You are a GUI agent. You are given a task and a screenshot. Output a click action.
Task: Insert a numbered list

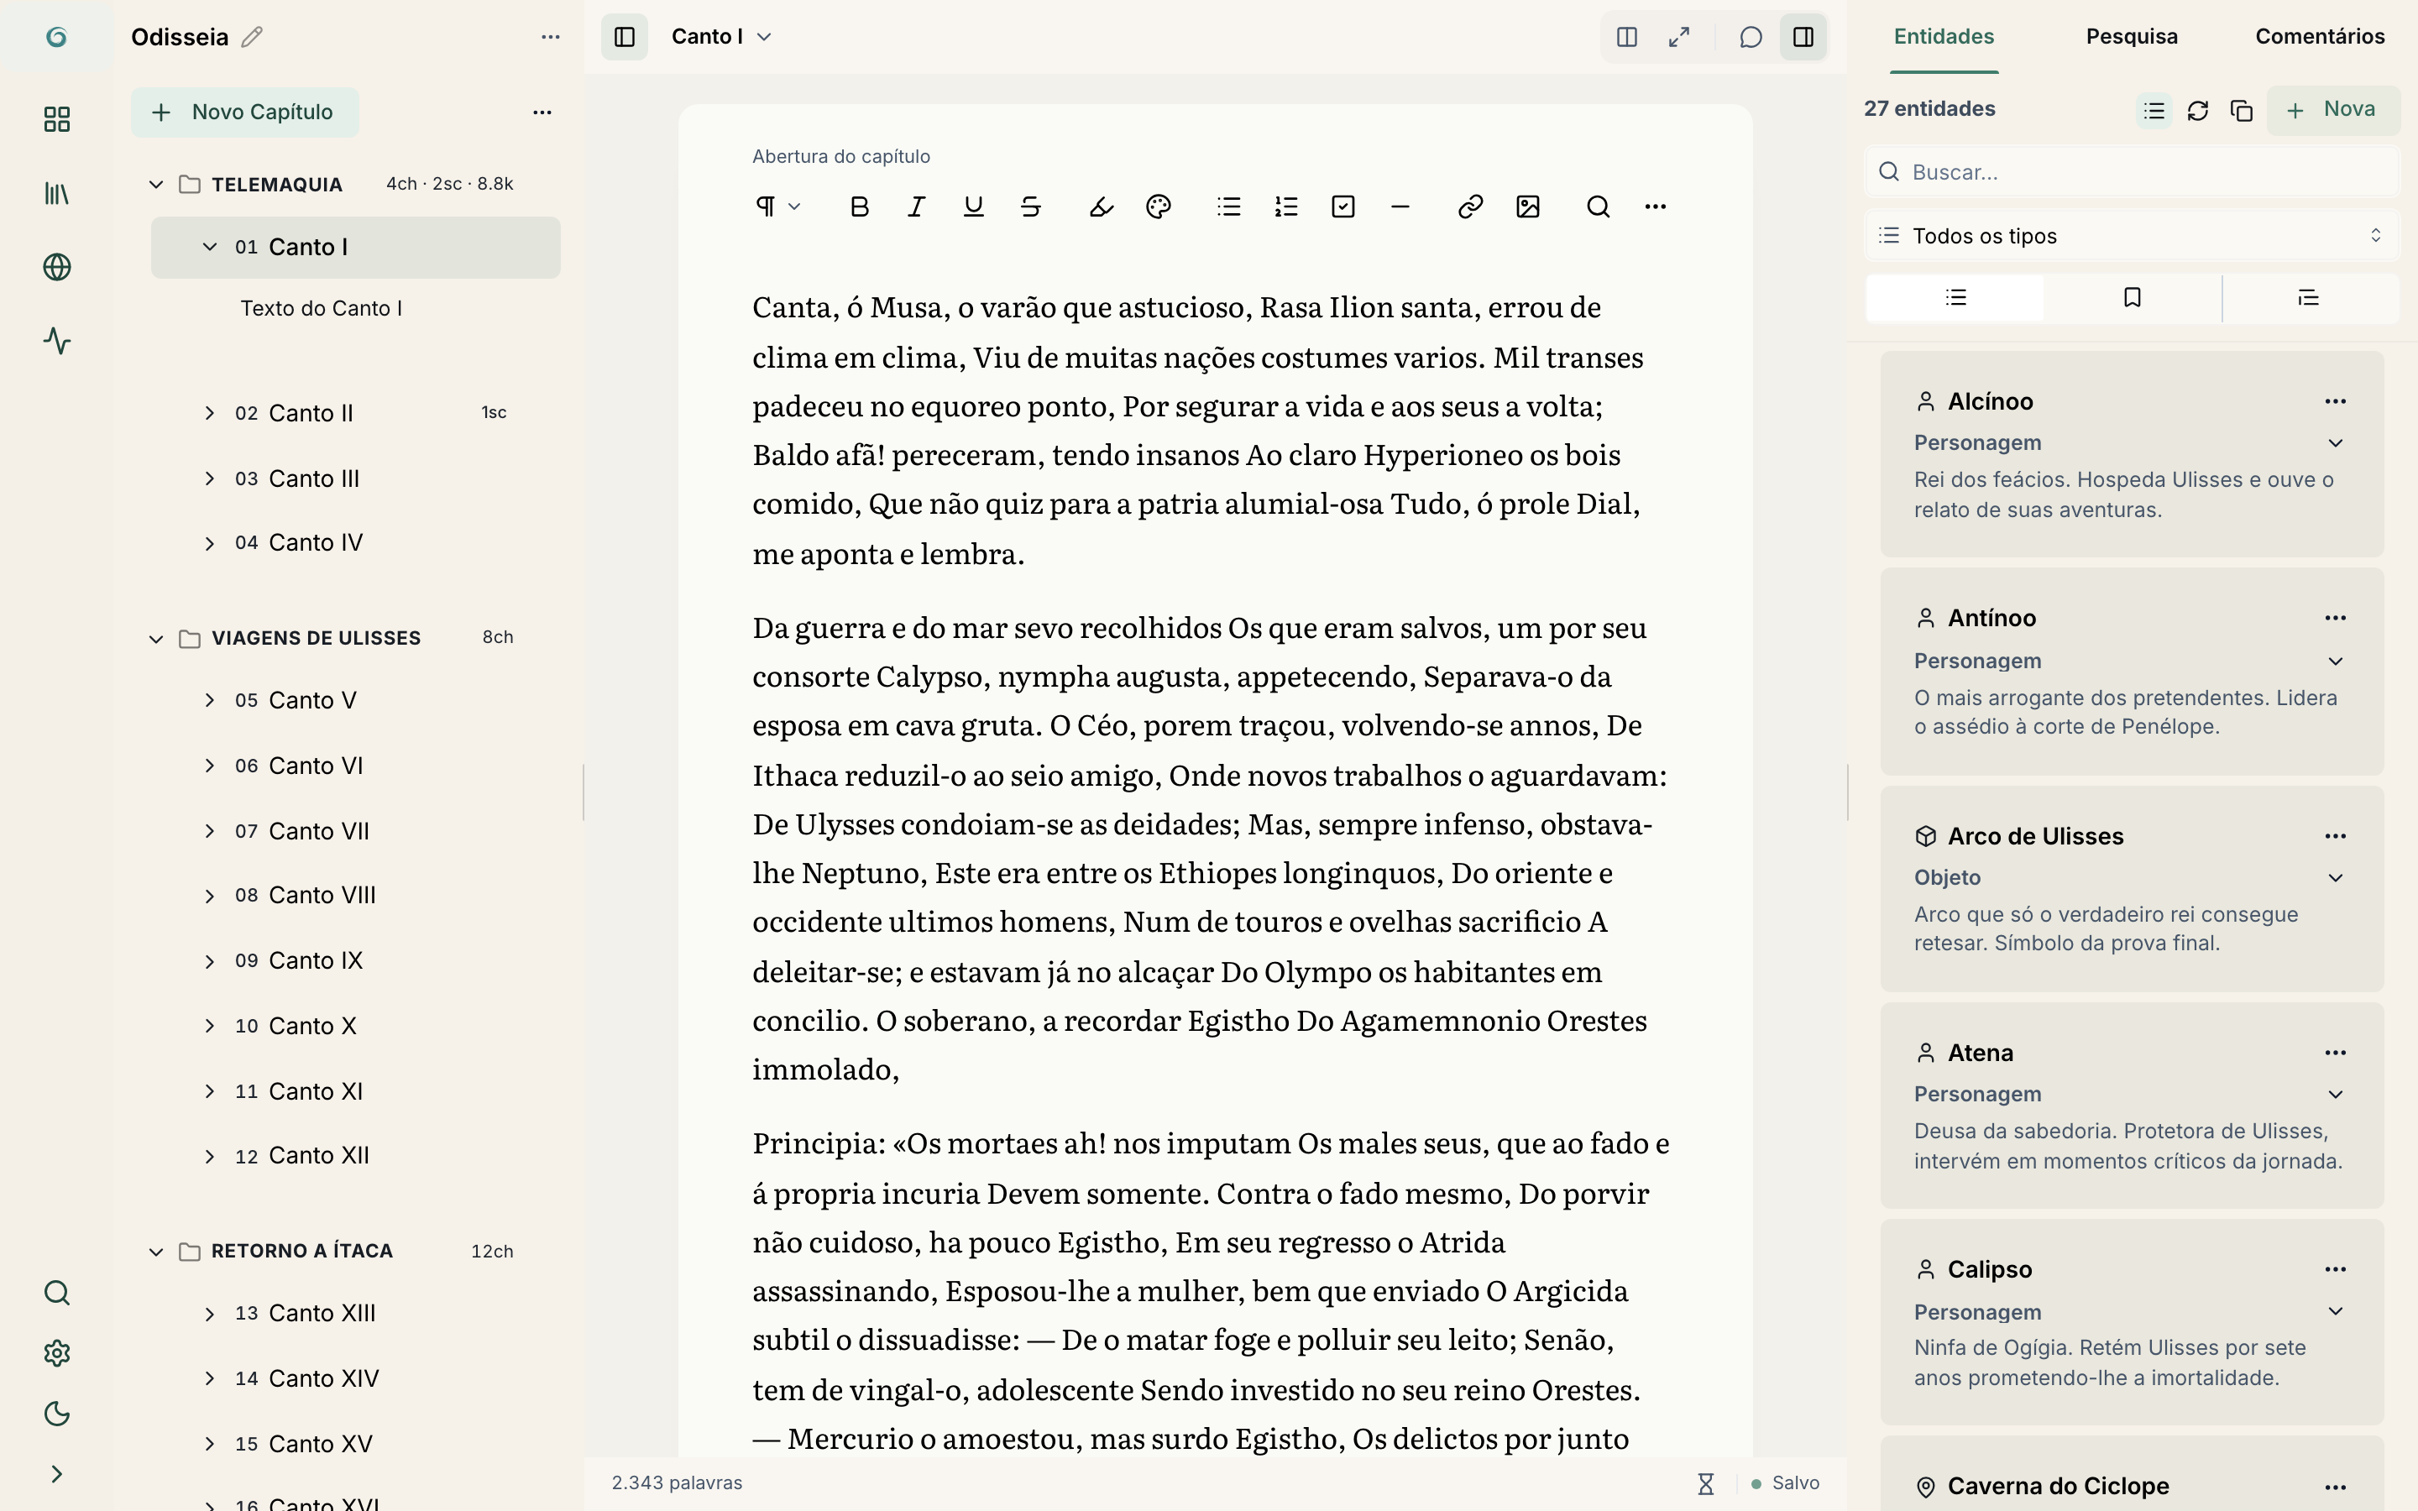tap(1286, 207)
